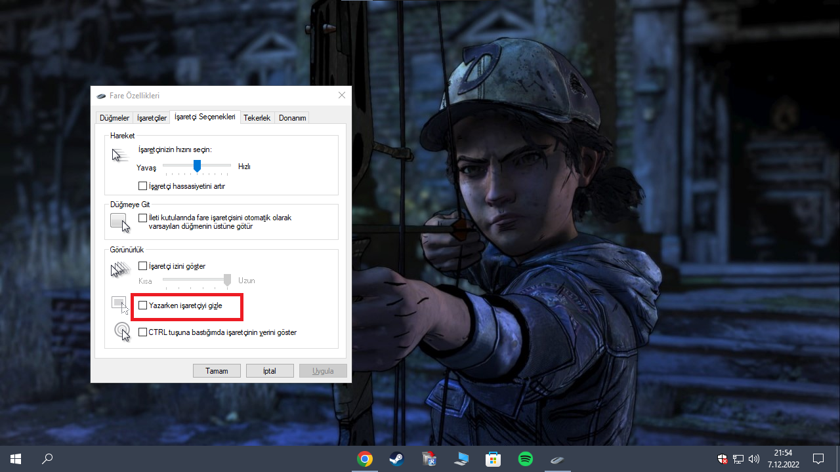Click the Fare Özellikleri title text
Image resolution: width=840 pixels, height=472 pixels.
point(135,96)
